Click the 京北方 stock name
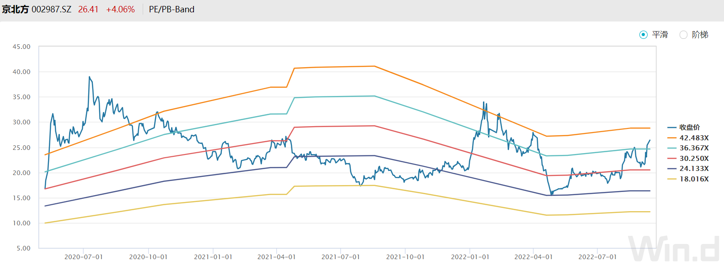 click(x=15, y=10)
